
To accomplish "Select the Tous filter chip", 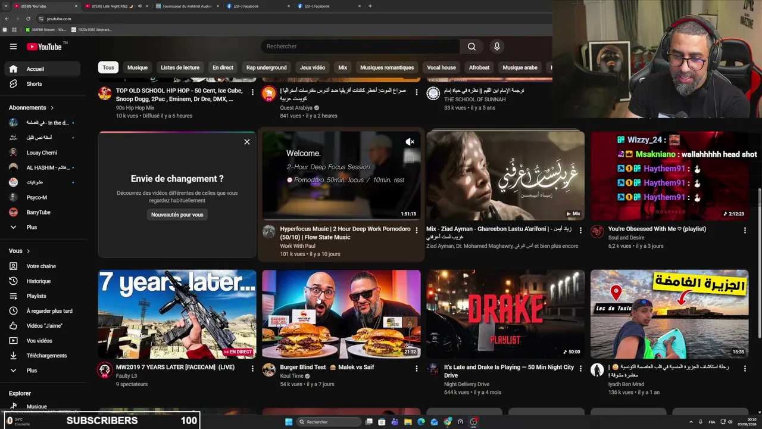I will click(108, 67).
